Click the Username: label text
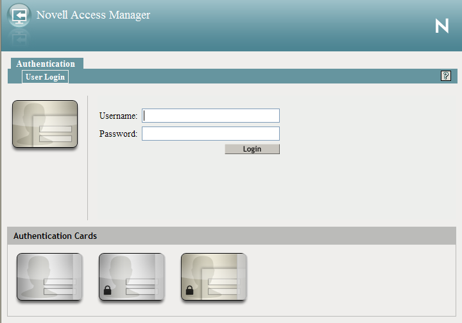 [118, 116]
